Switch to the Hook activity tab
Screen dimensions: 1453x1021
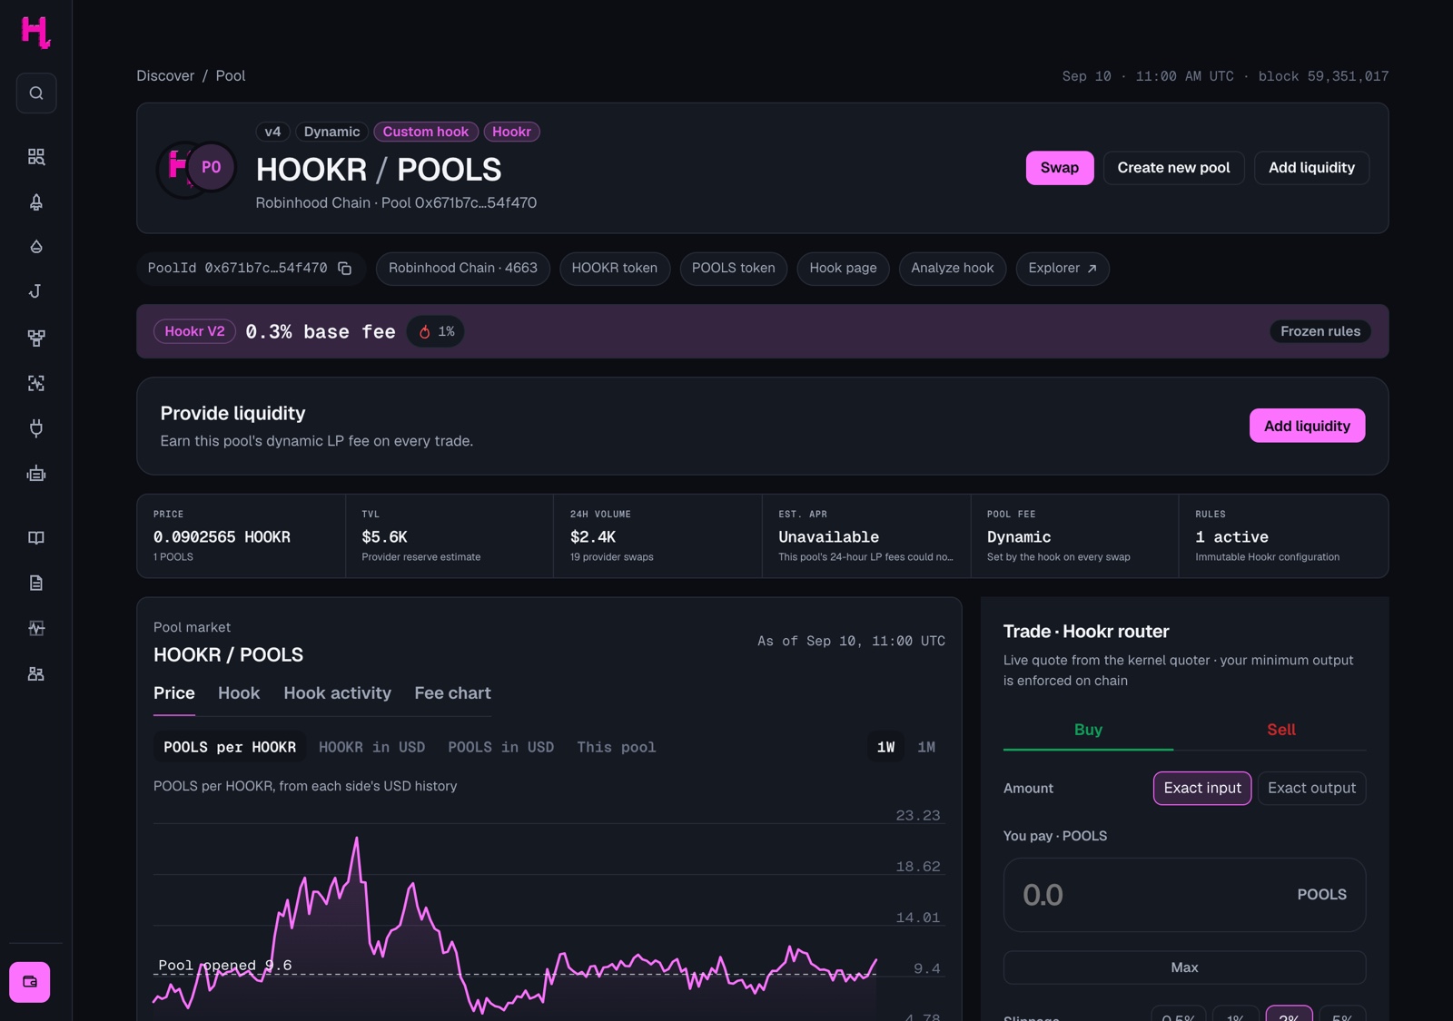pos(337,693)
